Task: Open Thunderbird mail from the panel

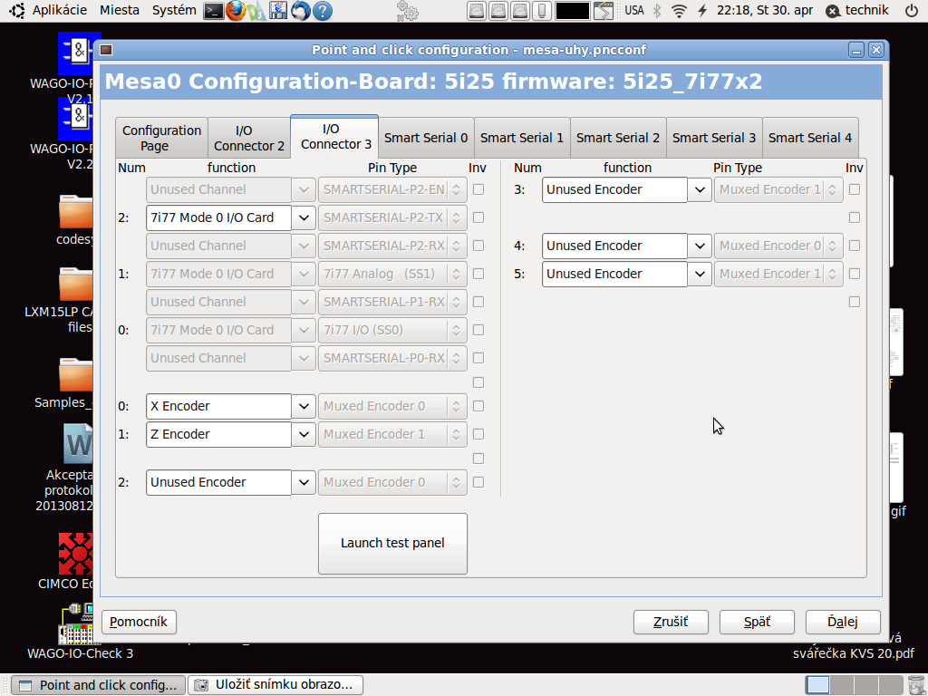Action: click(301, 11)
